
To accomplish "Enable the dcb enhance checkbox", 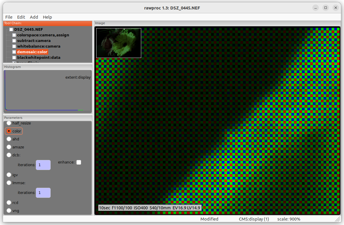I will [79, 162].
